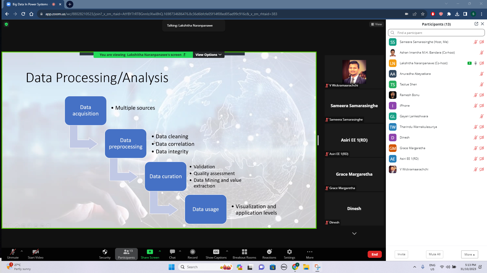Expand the View Options dropdown
Viewport: 487px width, 273px height.
pos(208,55)
